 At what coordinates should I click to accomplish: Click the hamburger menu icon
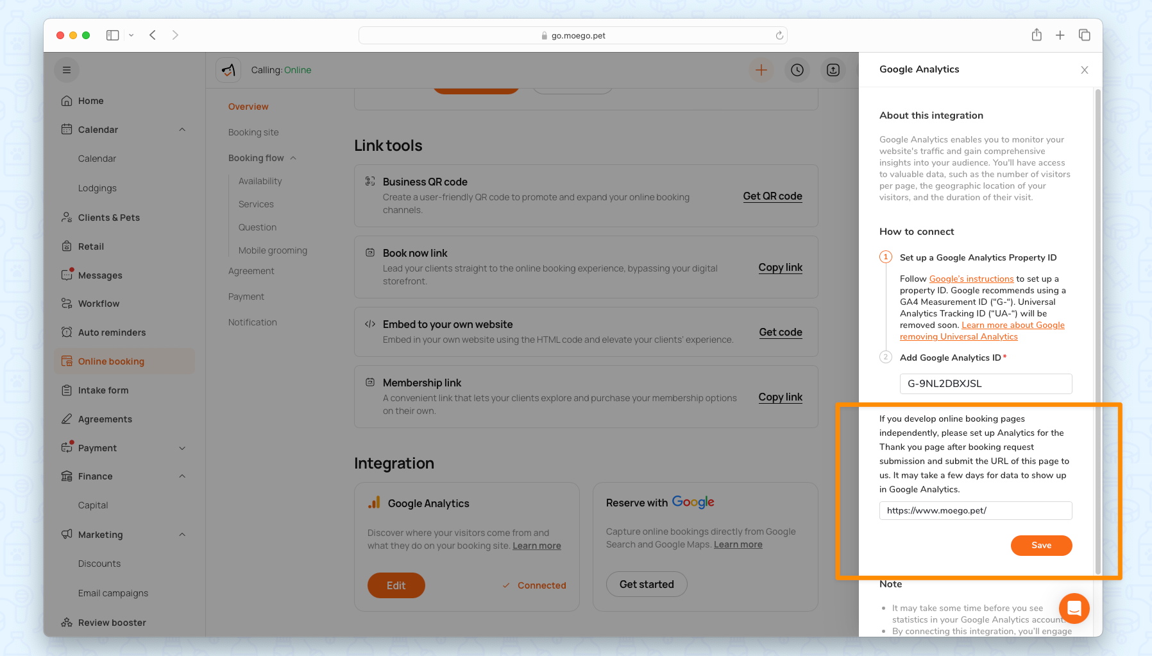coord(67,70)
